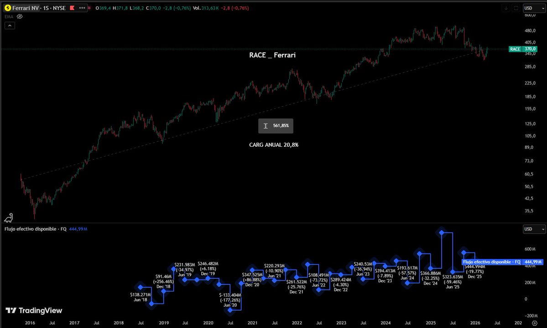The height and width of the screenshot is (328, 547).
Task: Click the Dec '20 $347.525M data label
Action: pyautogui.click(x=252, y=280)
